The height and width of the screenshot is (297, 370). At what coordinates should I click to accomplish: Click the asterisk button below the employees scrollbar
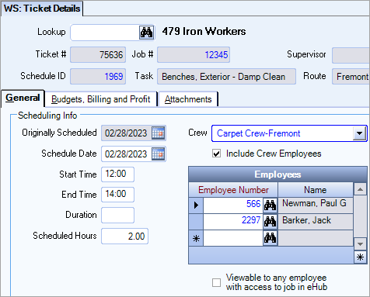tap(360, 257)
